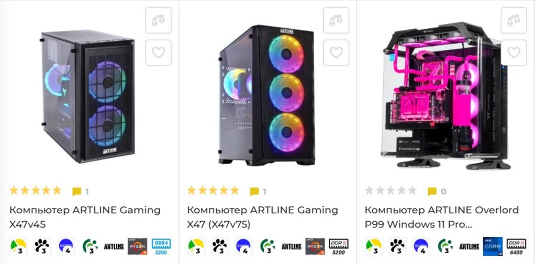The width and height of the screenshot is (536, 264).
Task: Open the Компьютер ARTLINE Gaming X47v45 title link
Action: click(x=85, y=217)
